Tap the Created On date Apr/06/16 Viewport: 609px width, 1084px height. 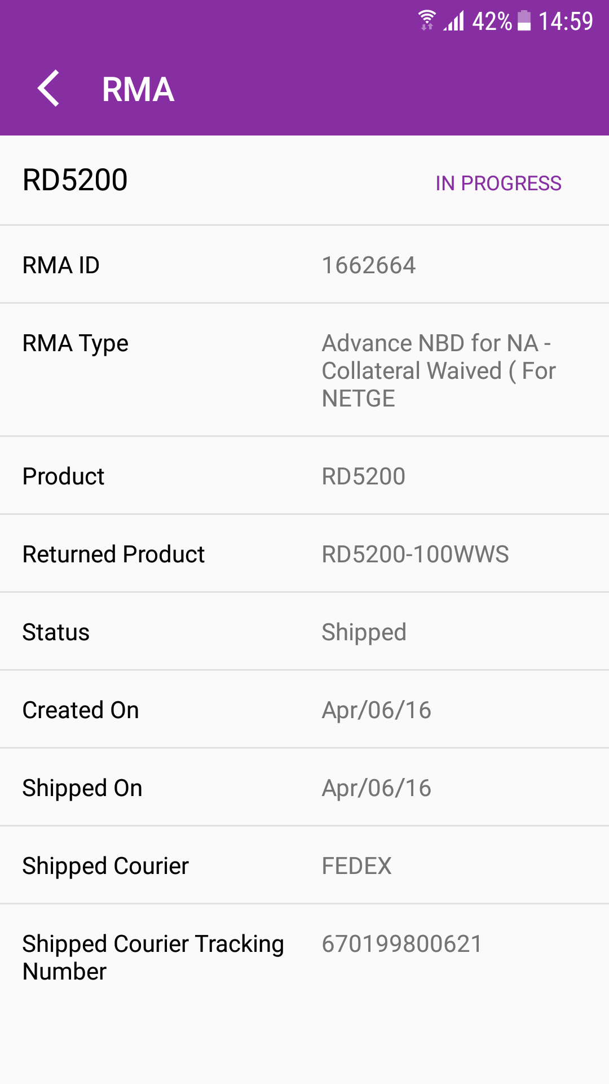[x=377, y=710]
